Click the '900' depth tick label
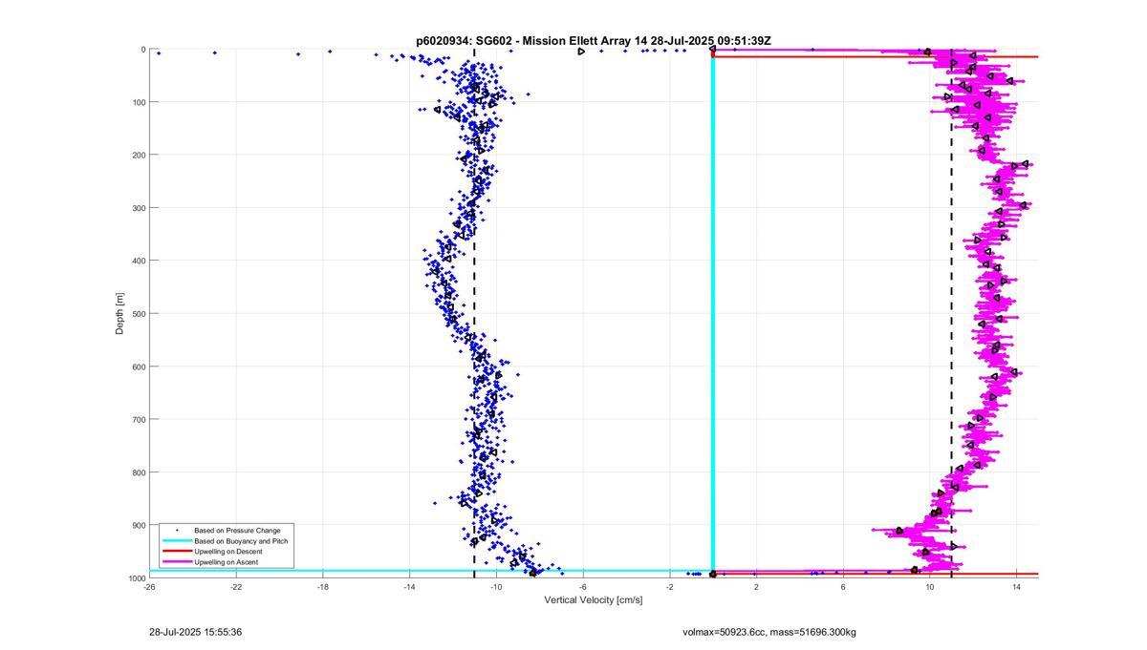The height and width of the screenshot is (650, 1147). click(x=138, y=525)
